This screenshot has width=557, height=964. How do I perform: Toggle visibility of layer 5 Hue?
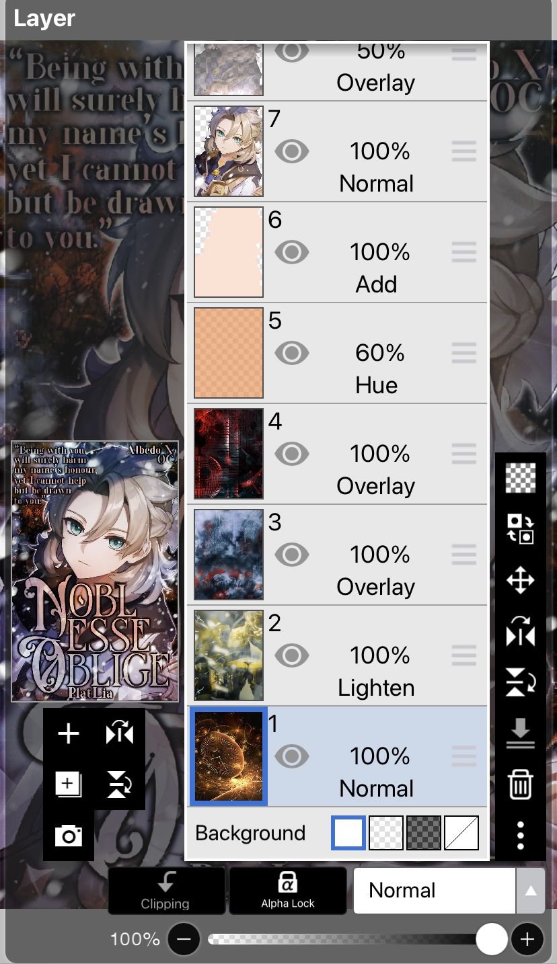point(292,353)
